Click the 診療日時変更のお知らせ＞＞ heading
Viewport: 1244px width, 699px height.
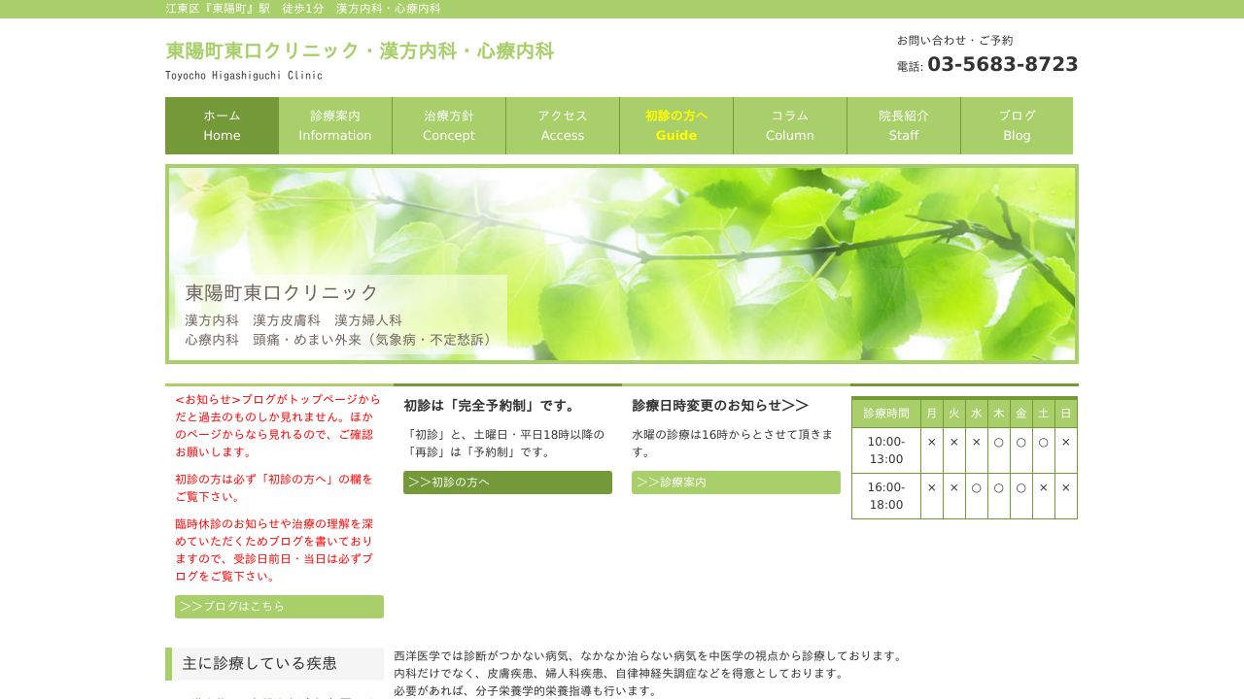pos(720,406)
